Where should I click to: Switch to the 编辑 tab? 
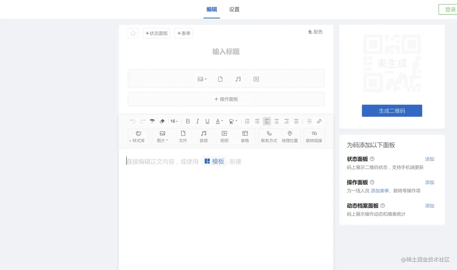coord(212,9)
